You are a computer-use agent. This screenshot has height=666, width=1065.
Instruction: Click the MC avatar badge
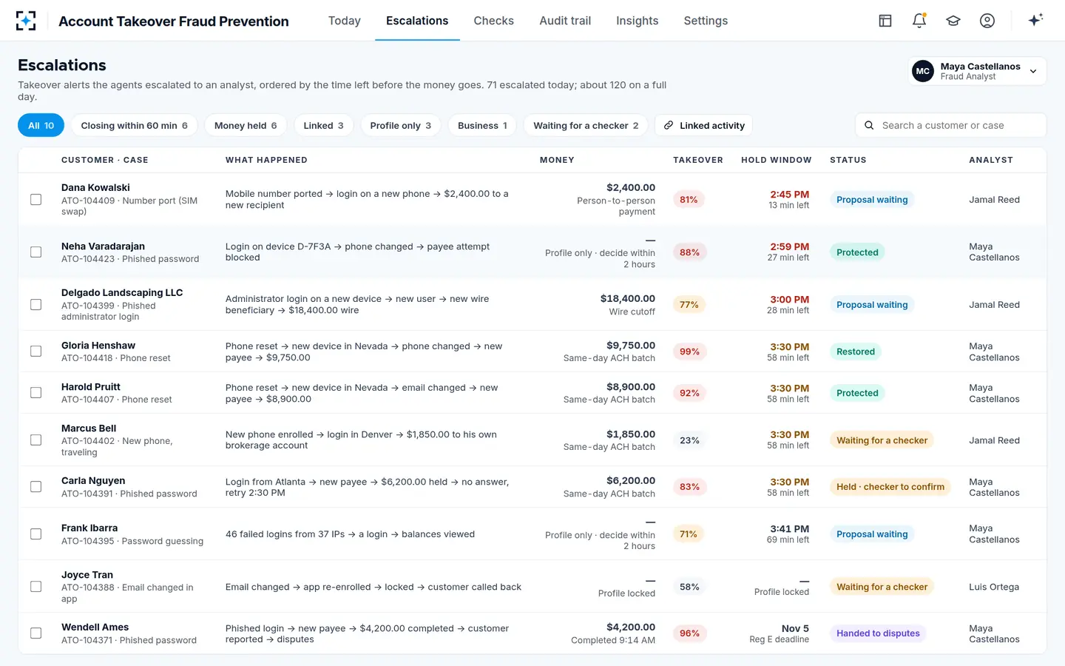[x=923, y=71]
